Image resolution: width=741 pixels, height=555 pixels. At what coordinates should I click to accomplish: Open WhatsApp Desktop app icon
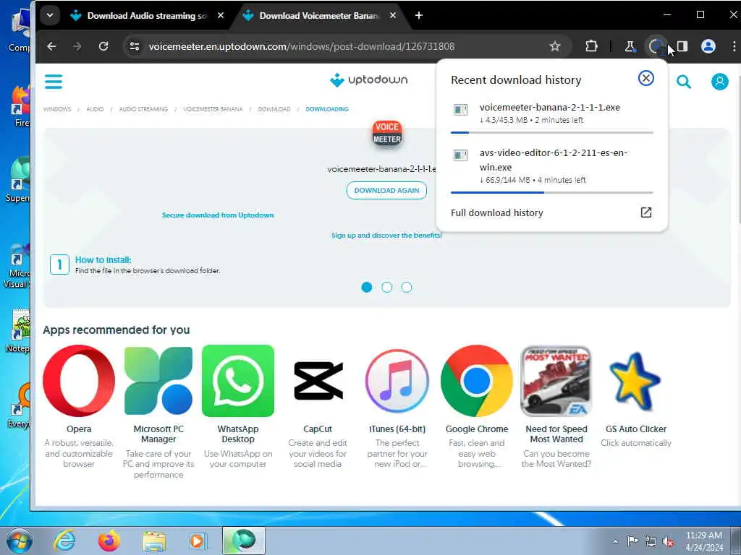237,380
